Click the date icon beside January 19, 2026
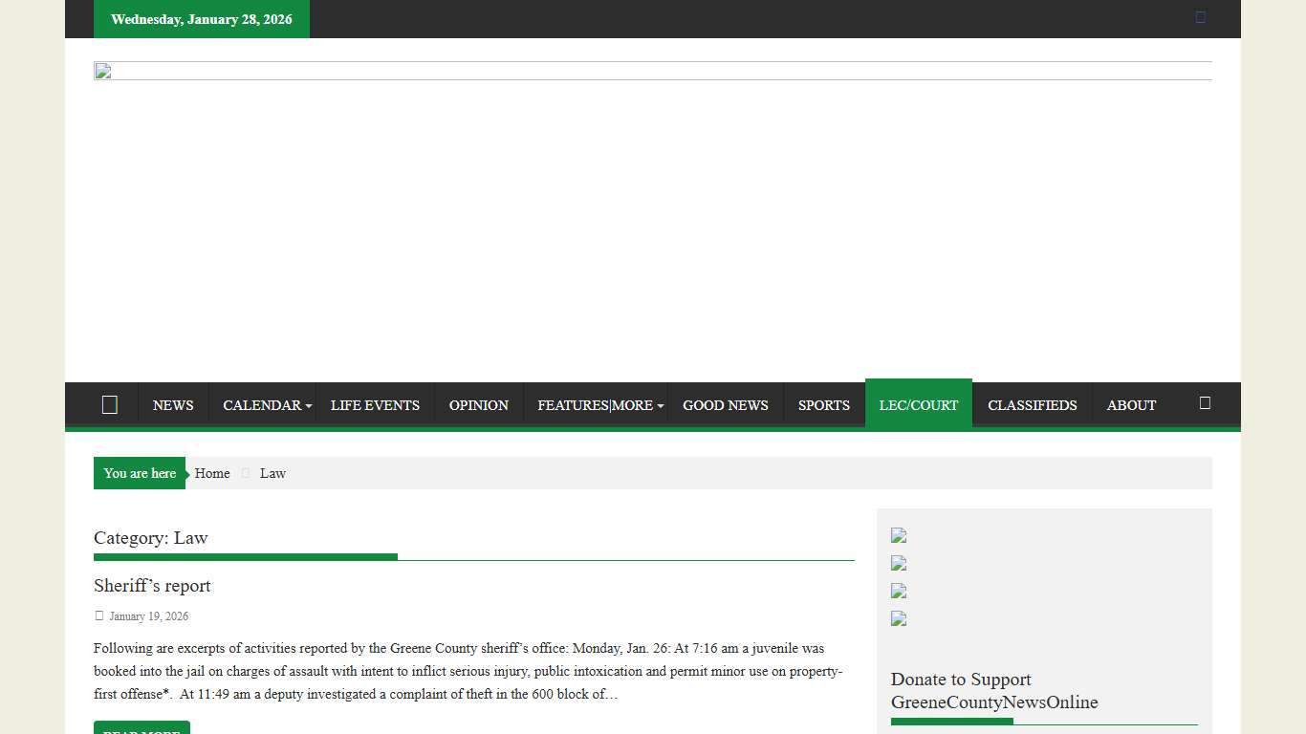This screenshot has height=734, width=1306. (x=98, y=616)
